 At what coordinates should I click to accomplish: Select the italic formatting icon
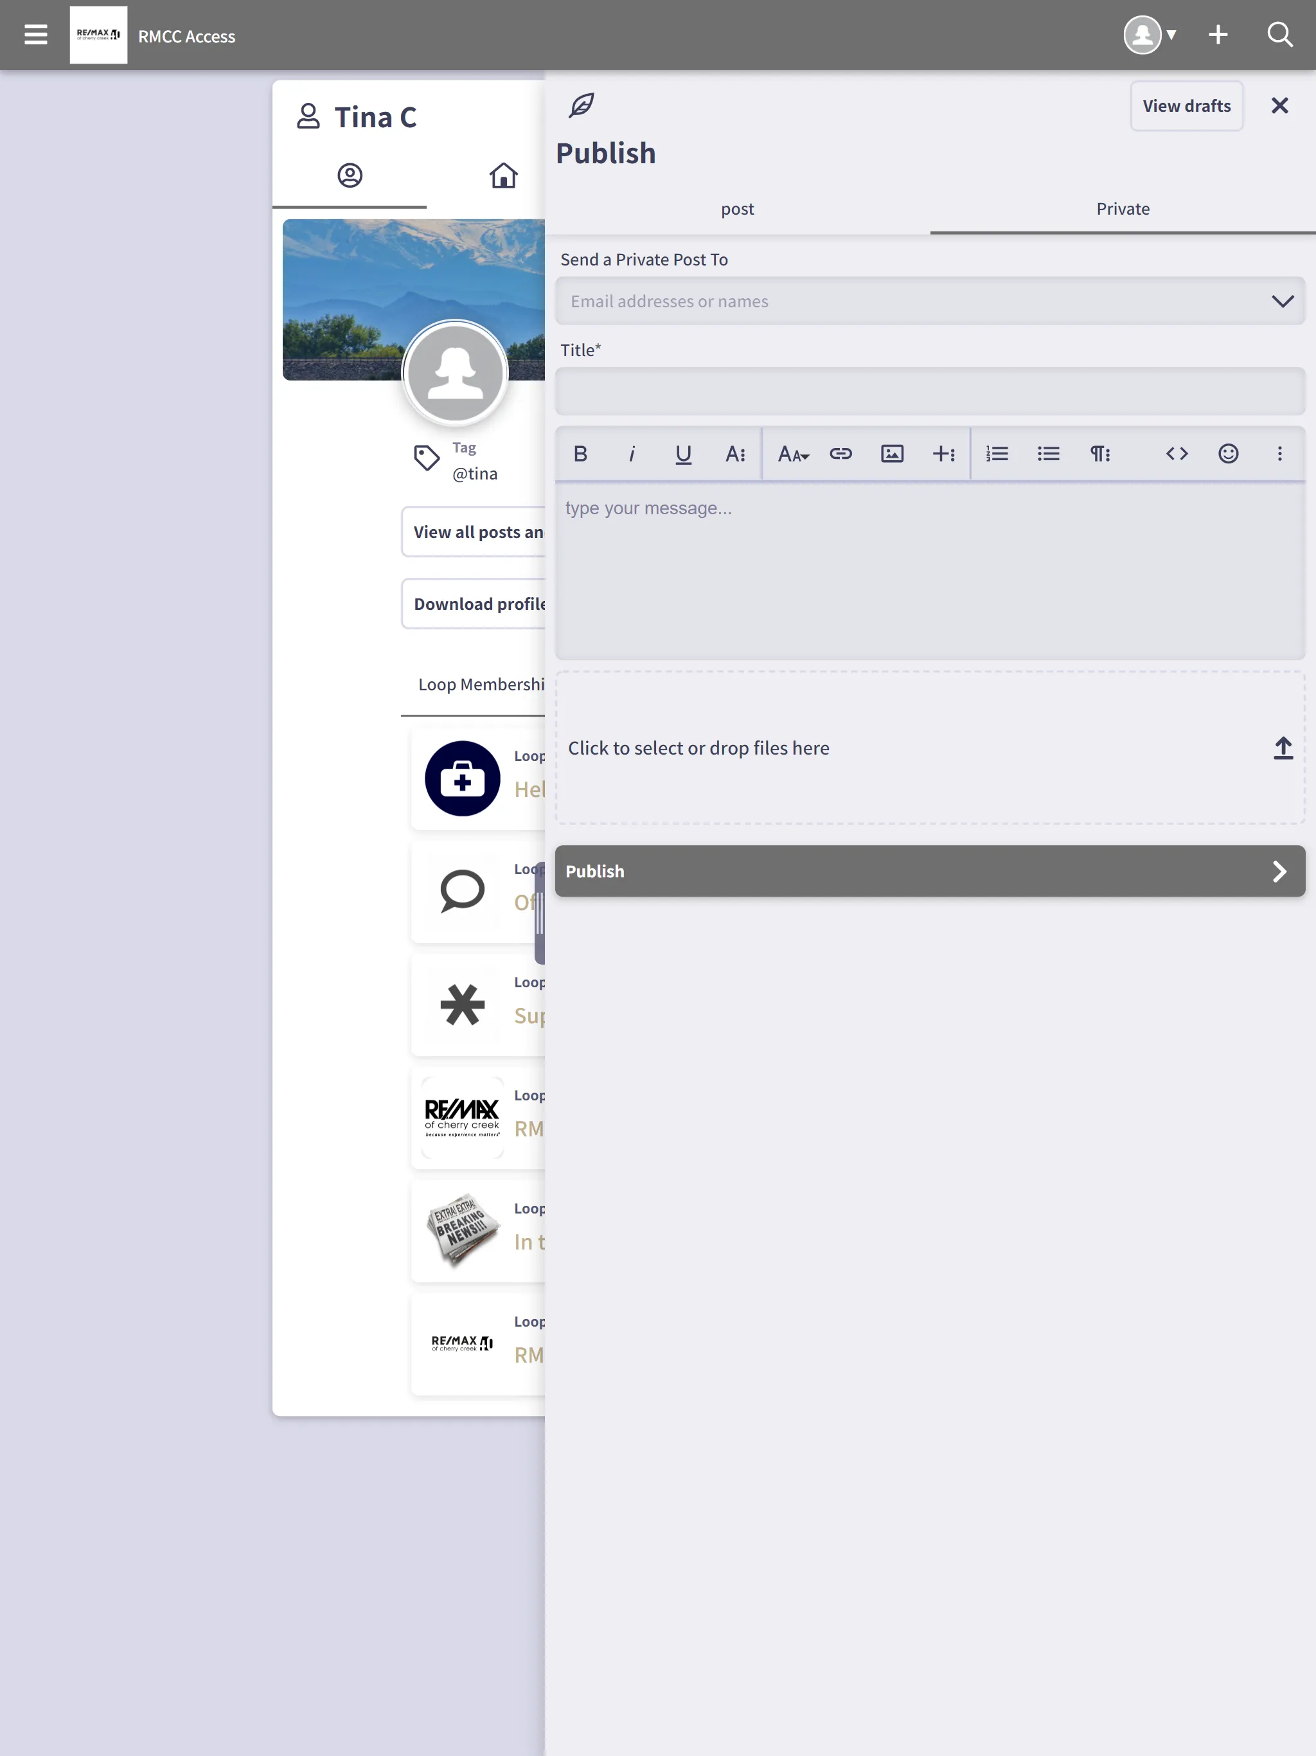tap(632, 455)
